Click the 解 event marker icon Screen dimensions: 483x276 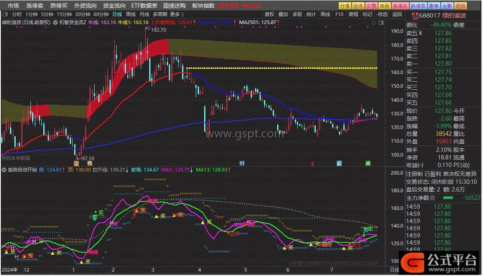tap(339, 163)
